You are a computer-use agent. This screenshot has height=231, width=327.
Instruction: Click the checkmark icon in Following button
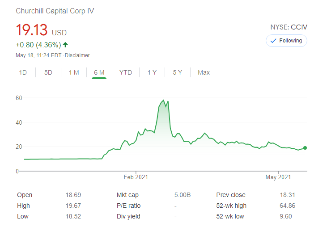coord(273,41)
